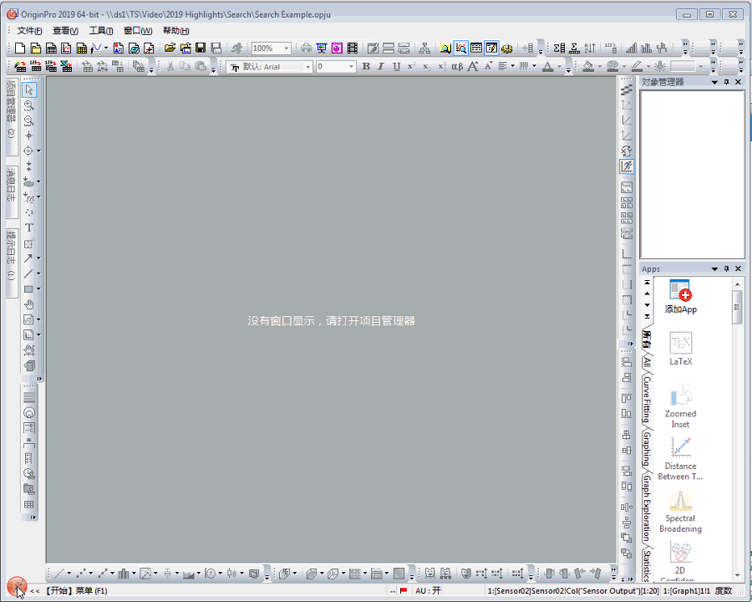Click the 项目管理器 docked side tab
This screenshot has width=752, height=602.
pos(11,109)
